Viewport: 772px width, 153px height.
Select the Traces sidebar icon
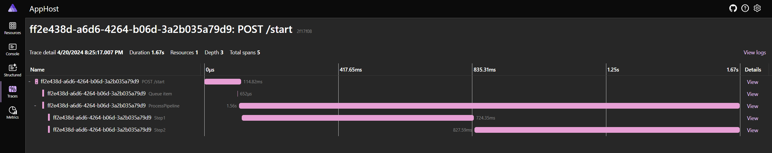[12, 89]
